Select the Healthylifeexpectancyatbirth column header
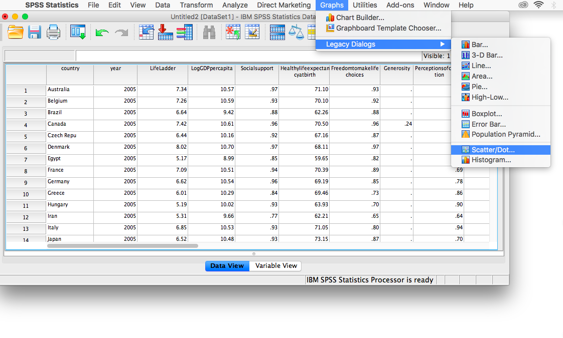The image size is (563, 338). (305, 75)
